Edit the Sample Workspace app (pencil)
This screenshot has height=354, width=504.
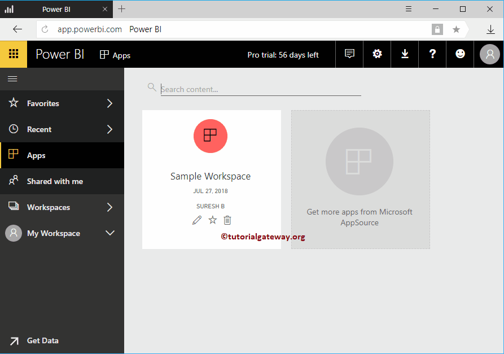tap(197, 220)
